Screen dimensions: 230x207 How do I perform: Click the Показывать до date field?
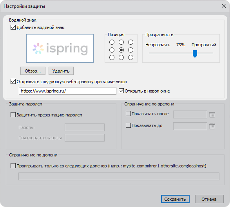click(x=190, y=126)
